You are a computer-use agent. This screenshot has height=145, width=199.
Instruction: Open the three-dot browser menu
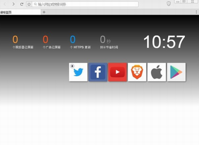tap(196, 12)
